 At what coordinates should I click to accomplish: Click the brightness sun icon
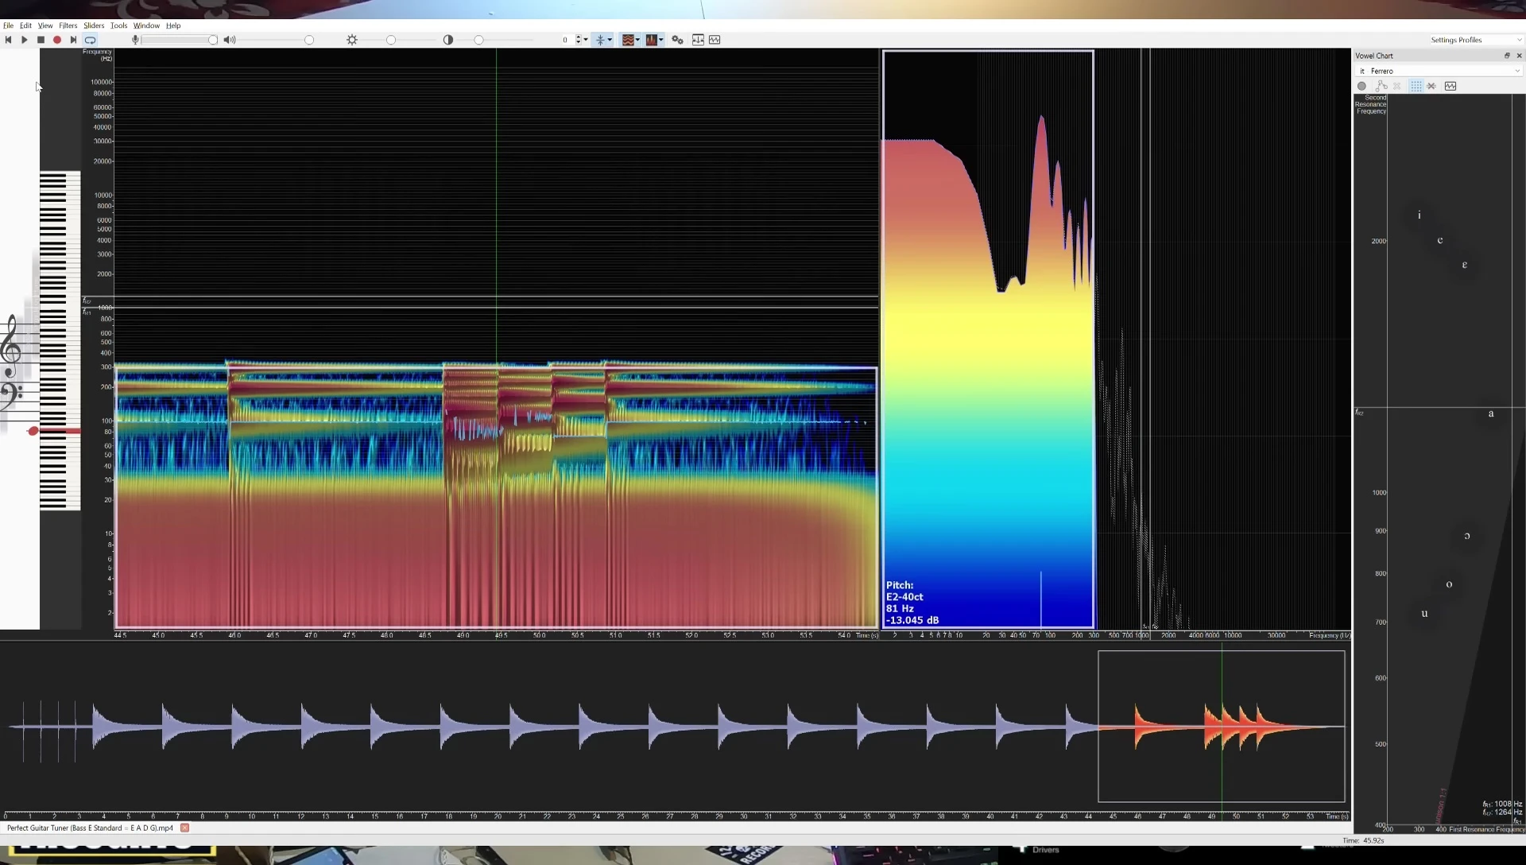pyautogui.click(x=352, y=40)
